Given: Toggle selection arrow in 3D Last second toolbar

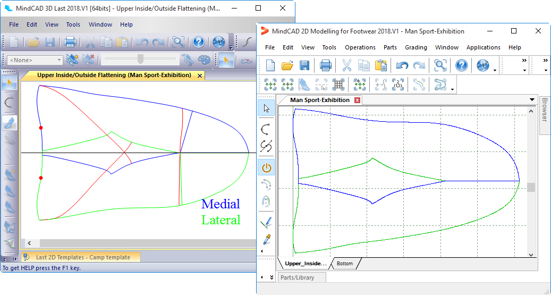Looking at the screenshot, I should [x=226, y=60].
